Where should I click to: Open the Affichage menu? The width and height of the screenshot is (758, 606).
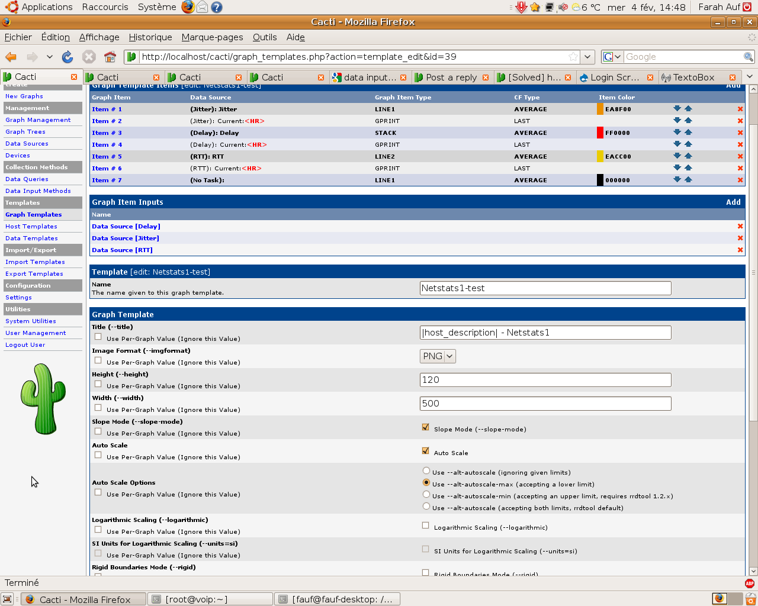pos(99,37)
